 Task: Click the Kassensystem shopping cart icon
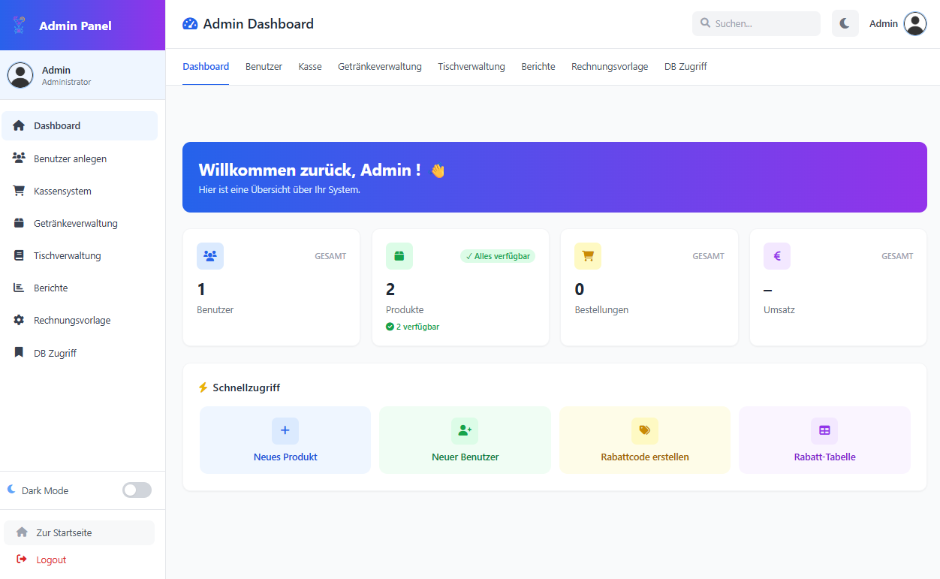[19, 191]
